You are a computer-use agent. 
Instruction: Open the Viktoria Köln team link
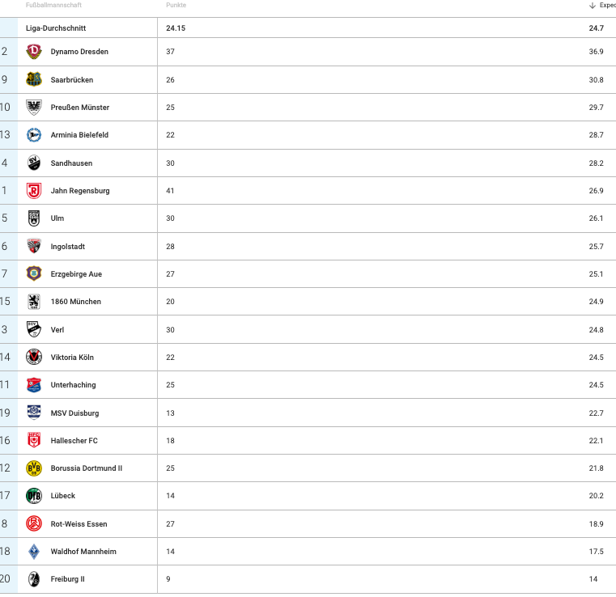pyautogui.click(x=72, y=358)
